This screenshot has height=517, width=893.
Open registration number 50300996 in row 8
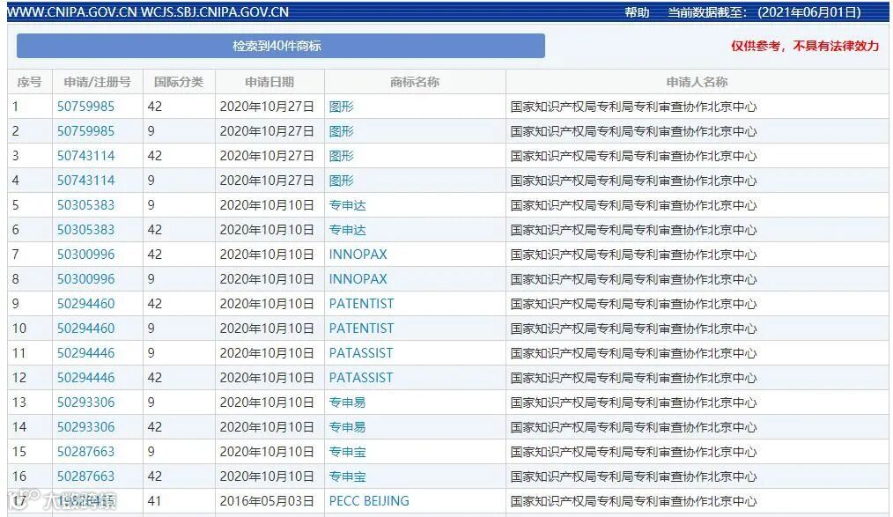(x=85, y=279)
